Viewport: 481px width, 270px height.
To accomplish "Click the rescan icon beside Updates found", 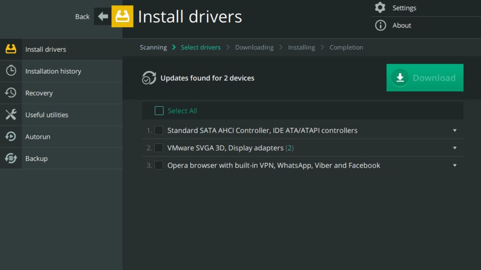I will click(x=149, y=78).
